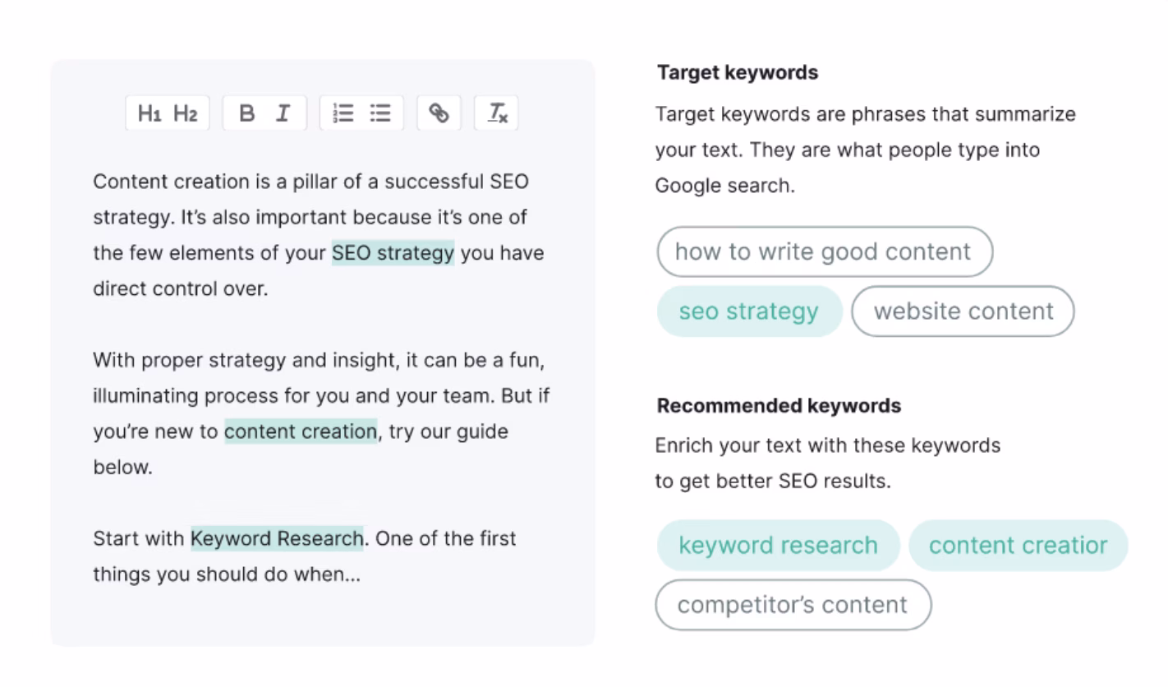Click the 'Target keywords' heading
1168x687 pixels.
738,72
